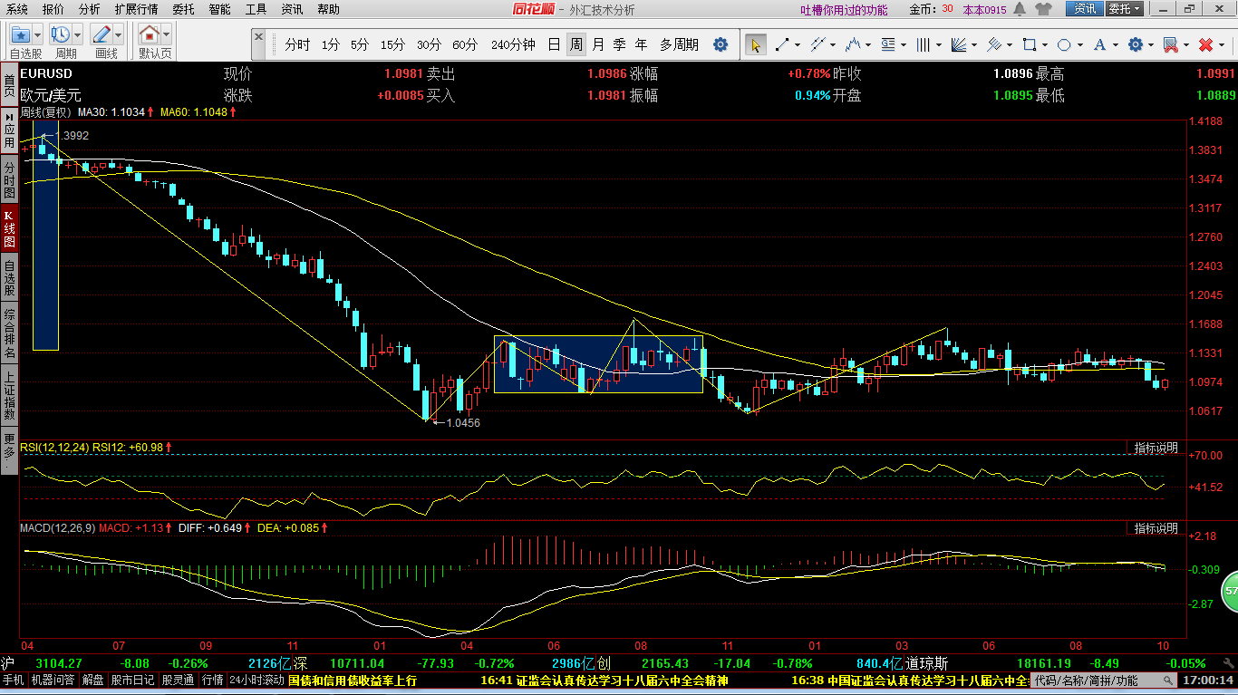Expand the 画线 dropdown arrow
The image size is (1238, 695).
coord(119,34)
